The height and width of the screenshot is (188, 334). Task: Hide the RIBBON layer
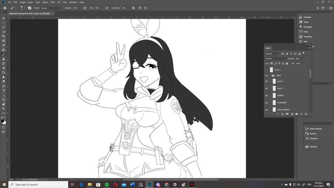pyautogui.click(x=267, y=96)
